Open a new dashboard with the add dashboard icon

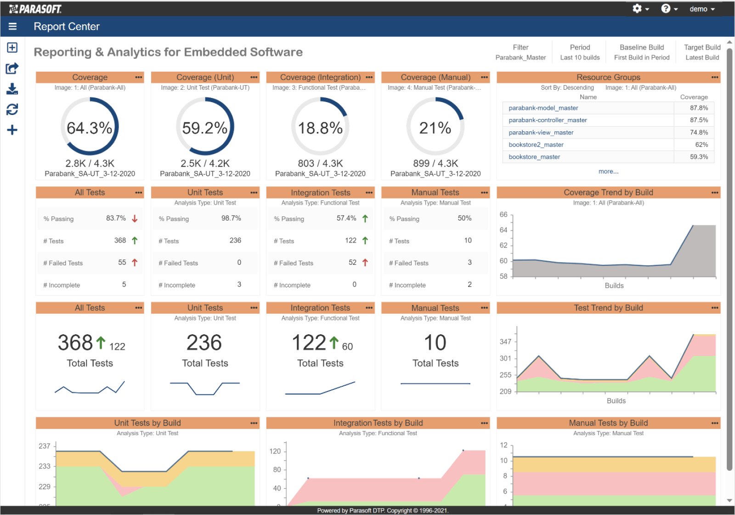click(x=12, y=47)
